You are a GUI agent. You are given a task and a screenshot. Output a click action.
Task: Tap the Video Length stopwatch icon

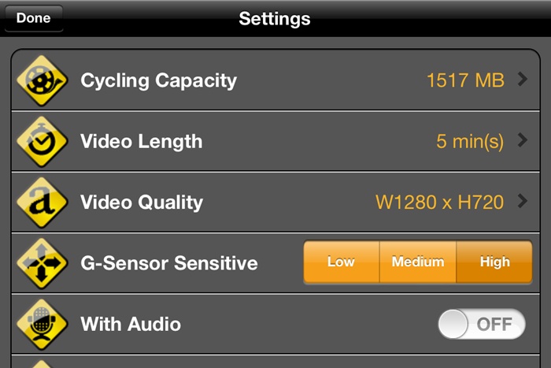pos(42,141)
